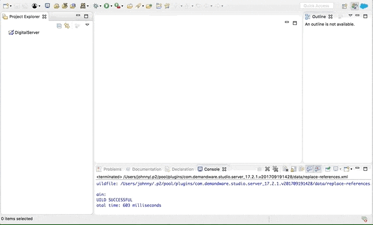The height and width of the screenshot is (225, 373).
Task: Click the '0 items selected' status text
Action: [x=17, y=219]
